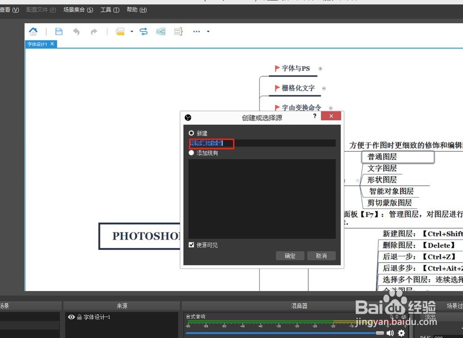Image resolution: width=463 pixels, height=338 pixels.
Task: Open the 场景集合 (S) menu
Action: (x=78, y=10)
